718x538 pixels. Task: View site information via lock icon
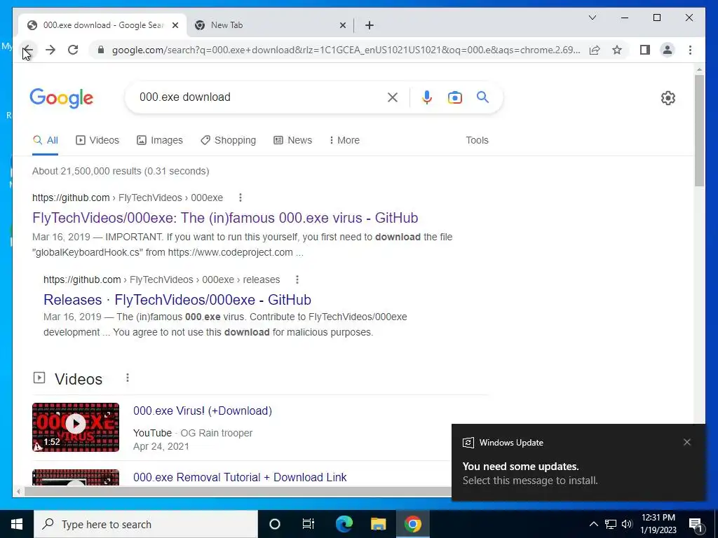(x=101, y=50)
